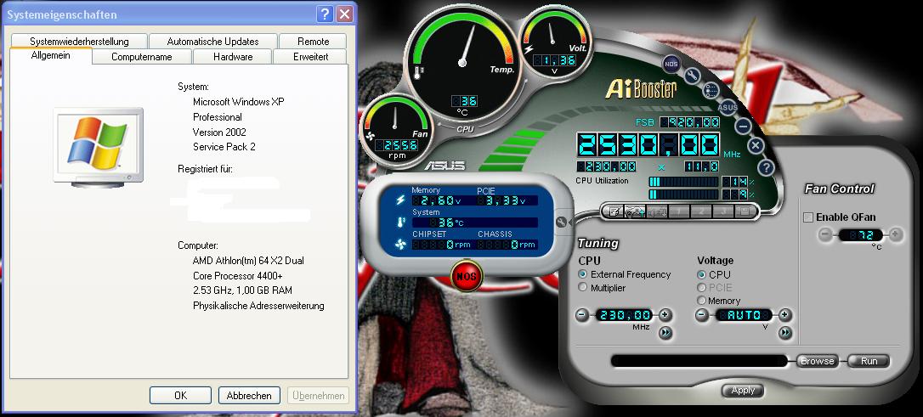Click the voltage AUTO value display

(x=744, y=315)
